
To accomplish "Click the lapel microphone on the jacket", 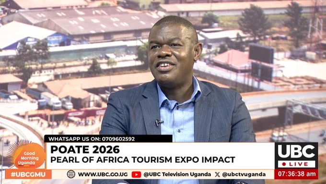I will coord(159,122).
